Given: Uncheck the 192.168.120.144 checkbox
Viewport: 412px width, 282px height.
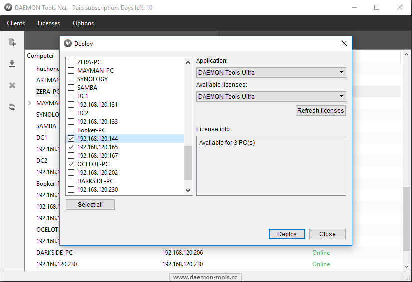Looking at the screenshot, I should click(x=71, y=139).
